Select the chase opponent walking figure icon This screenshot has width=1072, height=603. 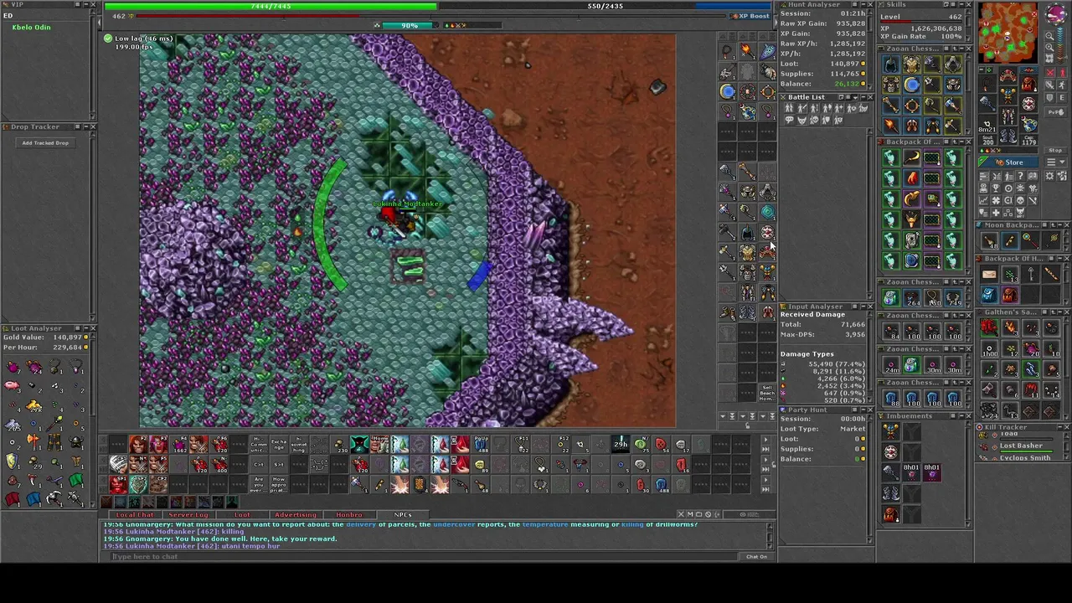point(1062,85)
